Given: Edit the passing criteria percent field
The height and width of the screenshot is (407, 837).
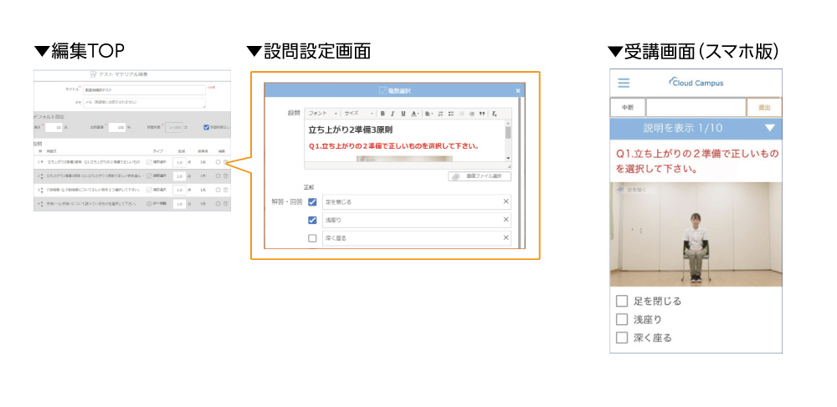Looking at the screenshot, I should 117,127.
